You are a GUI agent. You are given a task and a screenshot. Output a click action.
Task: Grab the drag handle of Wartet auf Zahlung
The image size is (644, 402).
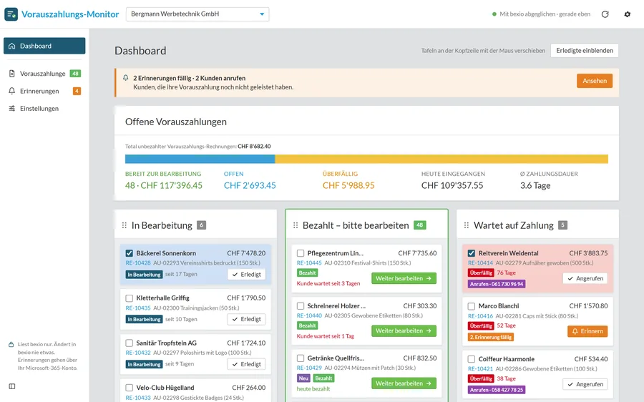(466, 225)
